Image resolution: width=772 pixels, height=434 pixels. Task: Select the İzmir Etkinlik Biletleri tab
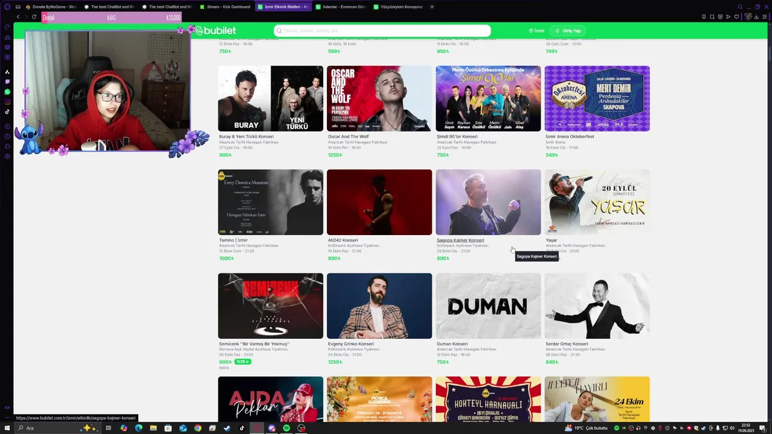pos(283,7)
